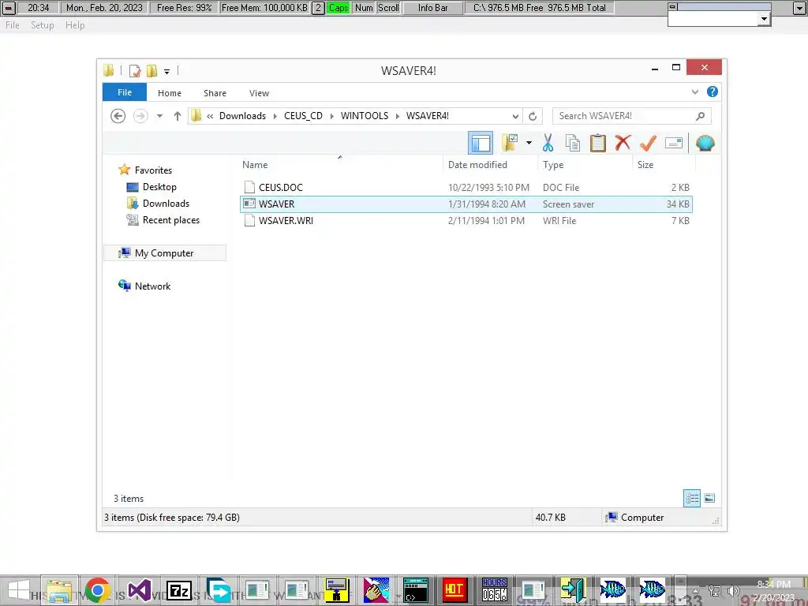This screenshot has height=606, width=808.
Task: Expand the address bar history dropdown
Action: (x=515, y=116)
